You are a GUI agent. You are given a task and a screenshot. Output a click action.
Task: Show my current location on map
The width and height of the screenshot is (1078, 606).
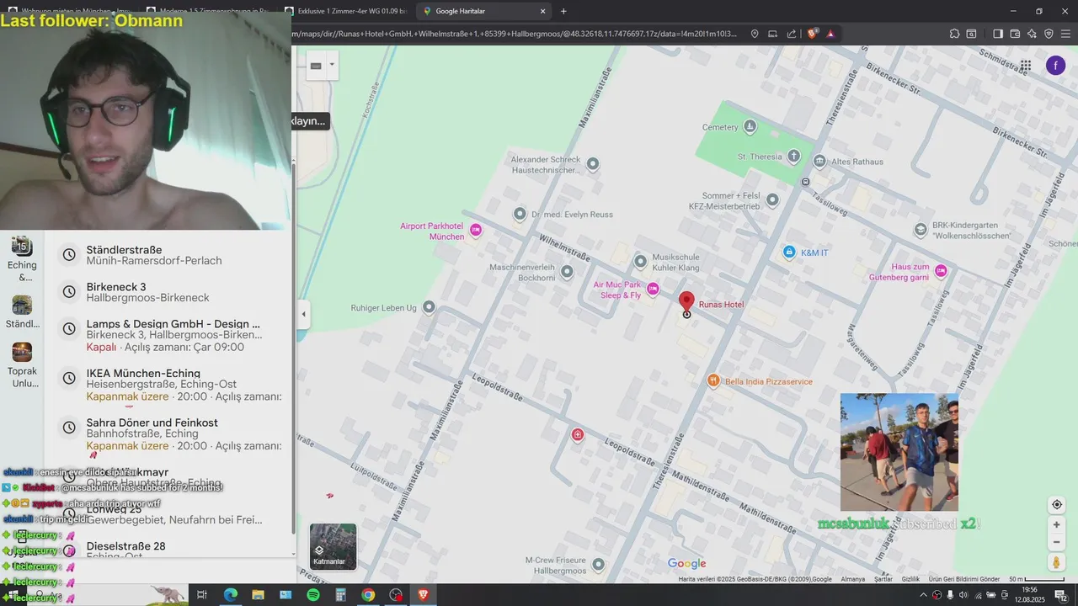1056,505
